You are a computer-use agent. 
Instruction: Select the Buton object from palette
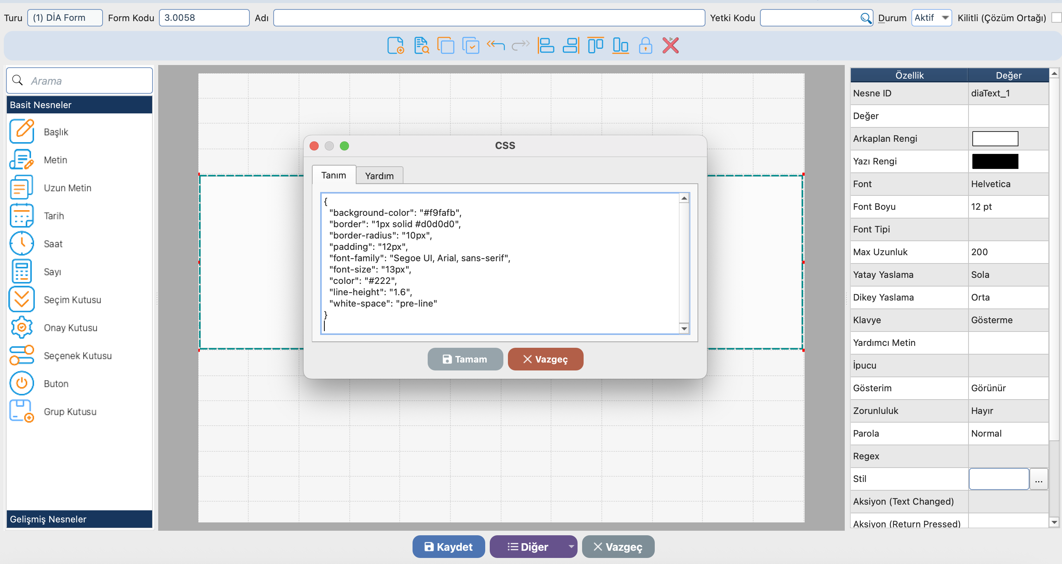pos(56,383)
